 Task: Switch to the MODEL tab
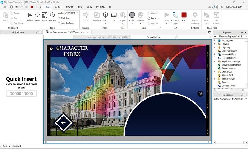[x=58, y=7]
